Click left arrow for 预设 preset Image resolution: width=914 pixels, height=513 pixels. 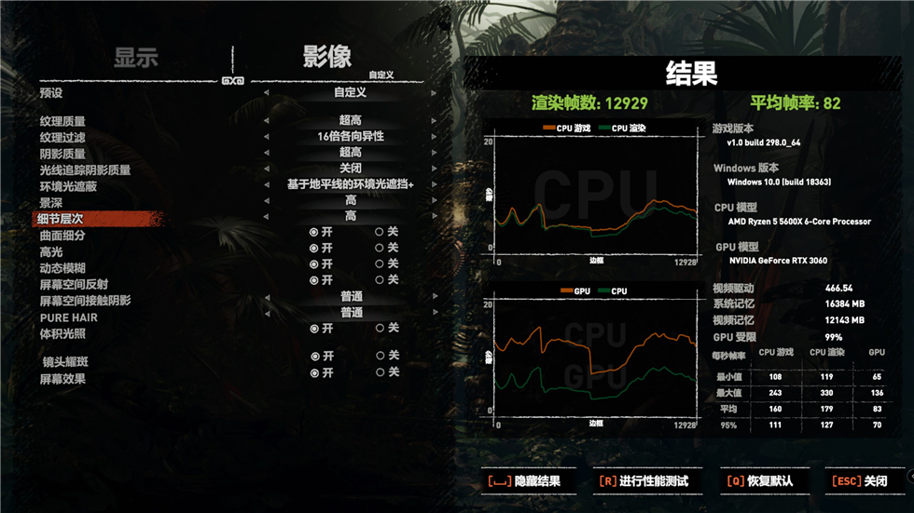[267, 92]
